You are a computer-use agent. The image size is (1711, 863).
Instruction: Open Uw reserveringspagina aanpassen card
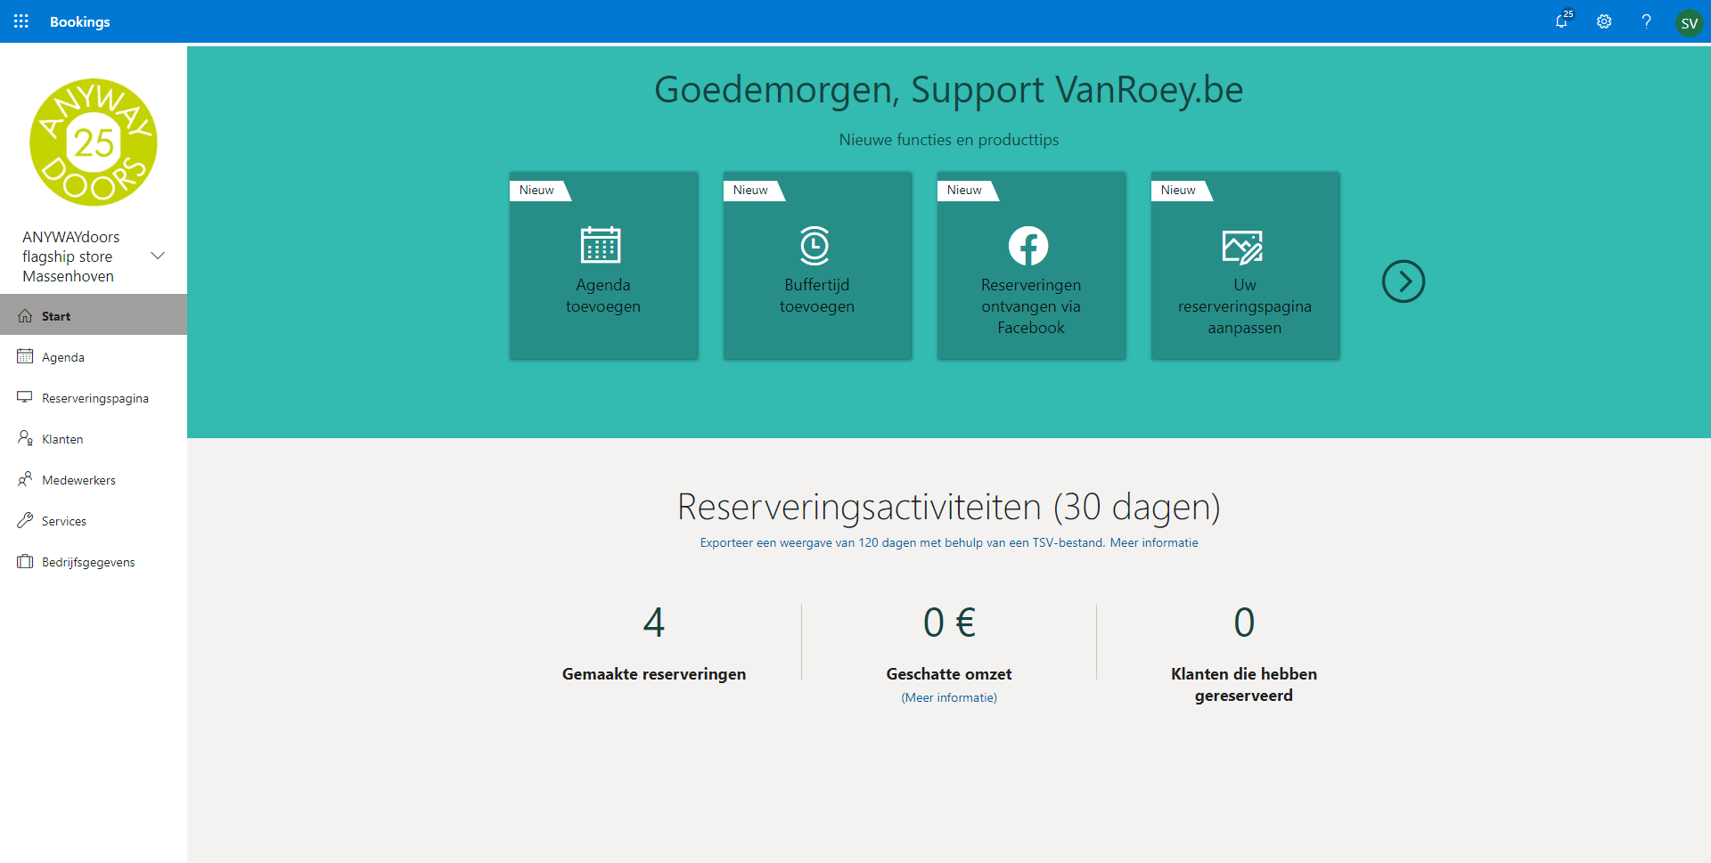coord(1245,265)
